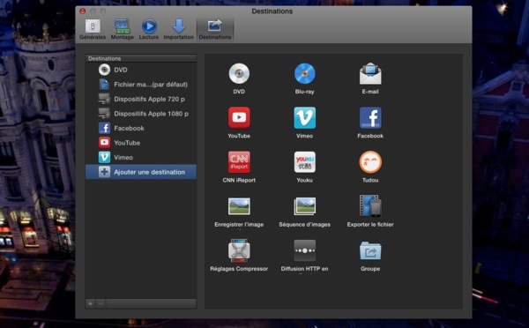Choose the Vimeo icon in the grid
Viewport: 529px width, 328px height.
click(x=305, y=118)
